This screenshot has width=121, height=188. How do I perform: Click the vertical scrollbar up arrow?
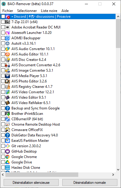(x=118, y=17)
